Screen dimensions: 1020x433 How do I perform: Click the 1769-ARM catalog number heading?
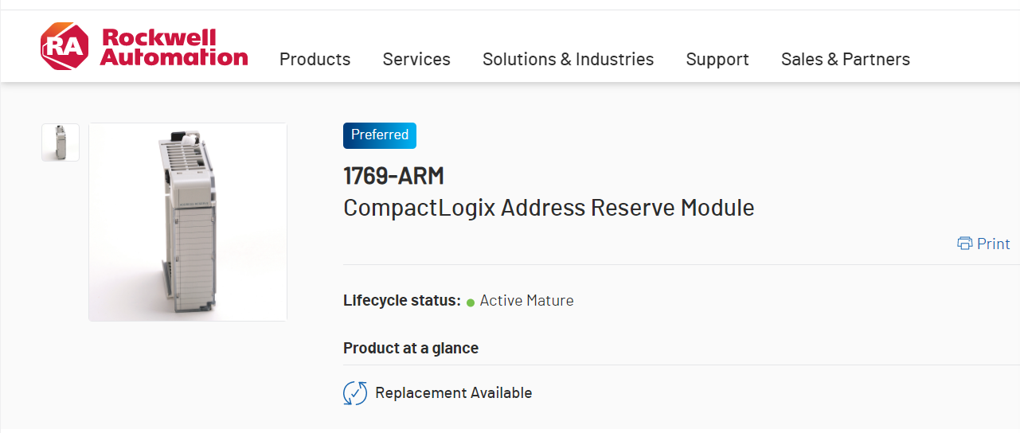[393, 175]
